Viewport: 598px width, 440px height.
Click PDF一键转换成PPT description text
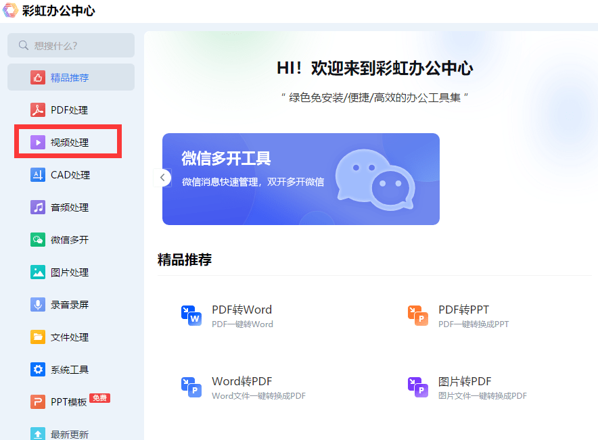click(x=474, y=324)
